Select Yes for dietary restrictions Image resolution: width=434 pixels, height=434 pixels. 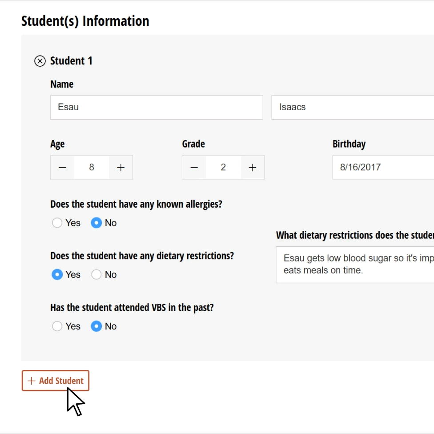pos(57,274)
